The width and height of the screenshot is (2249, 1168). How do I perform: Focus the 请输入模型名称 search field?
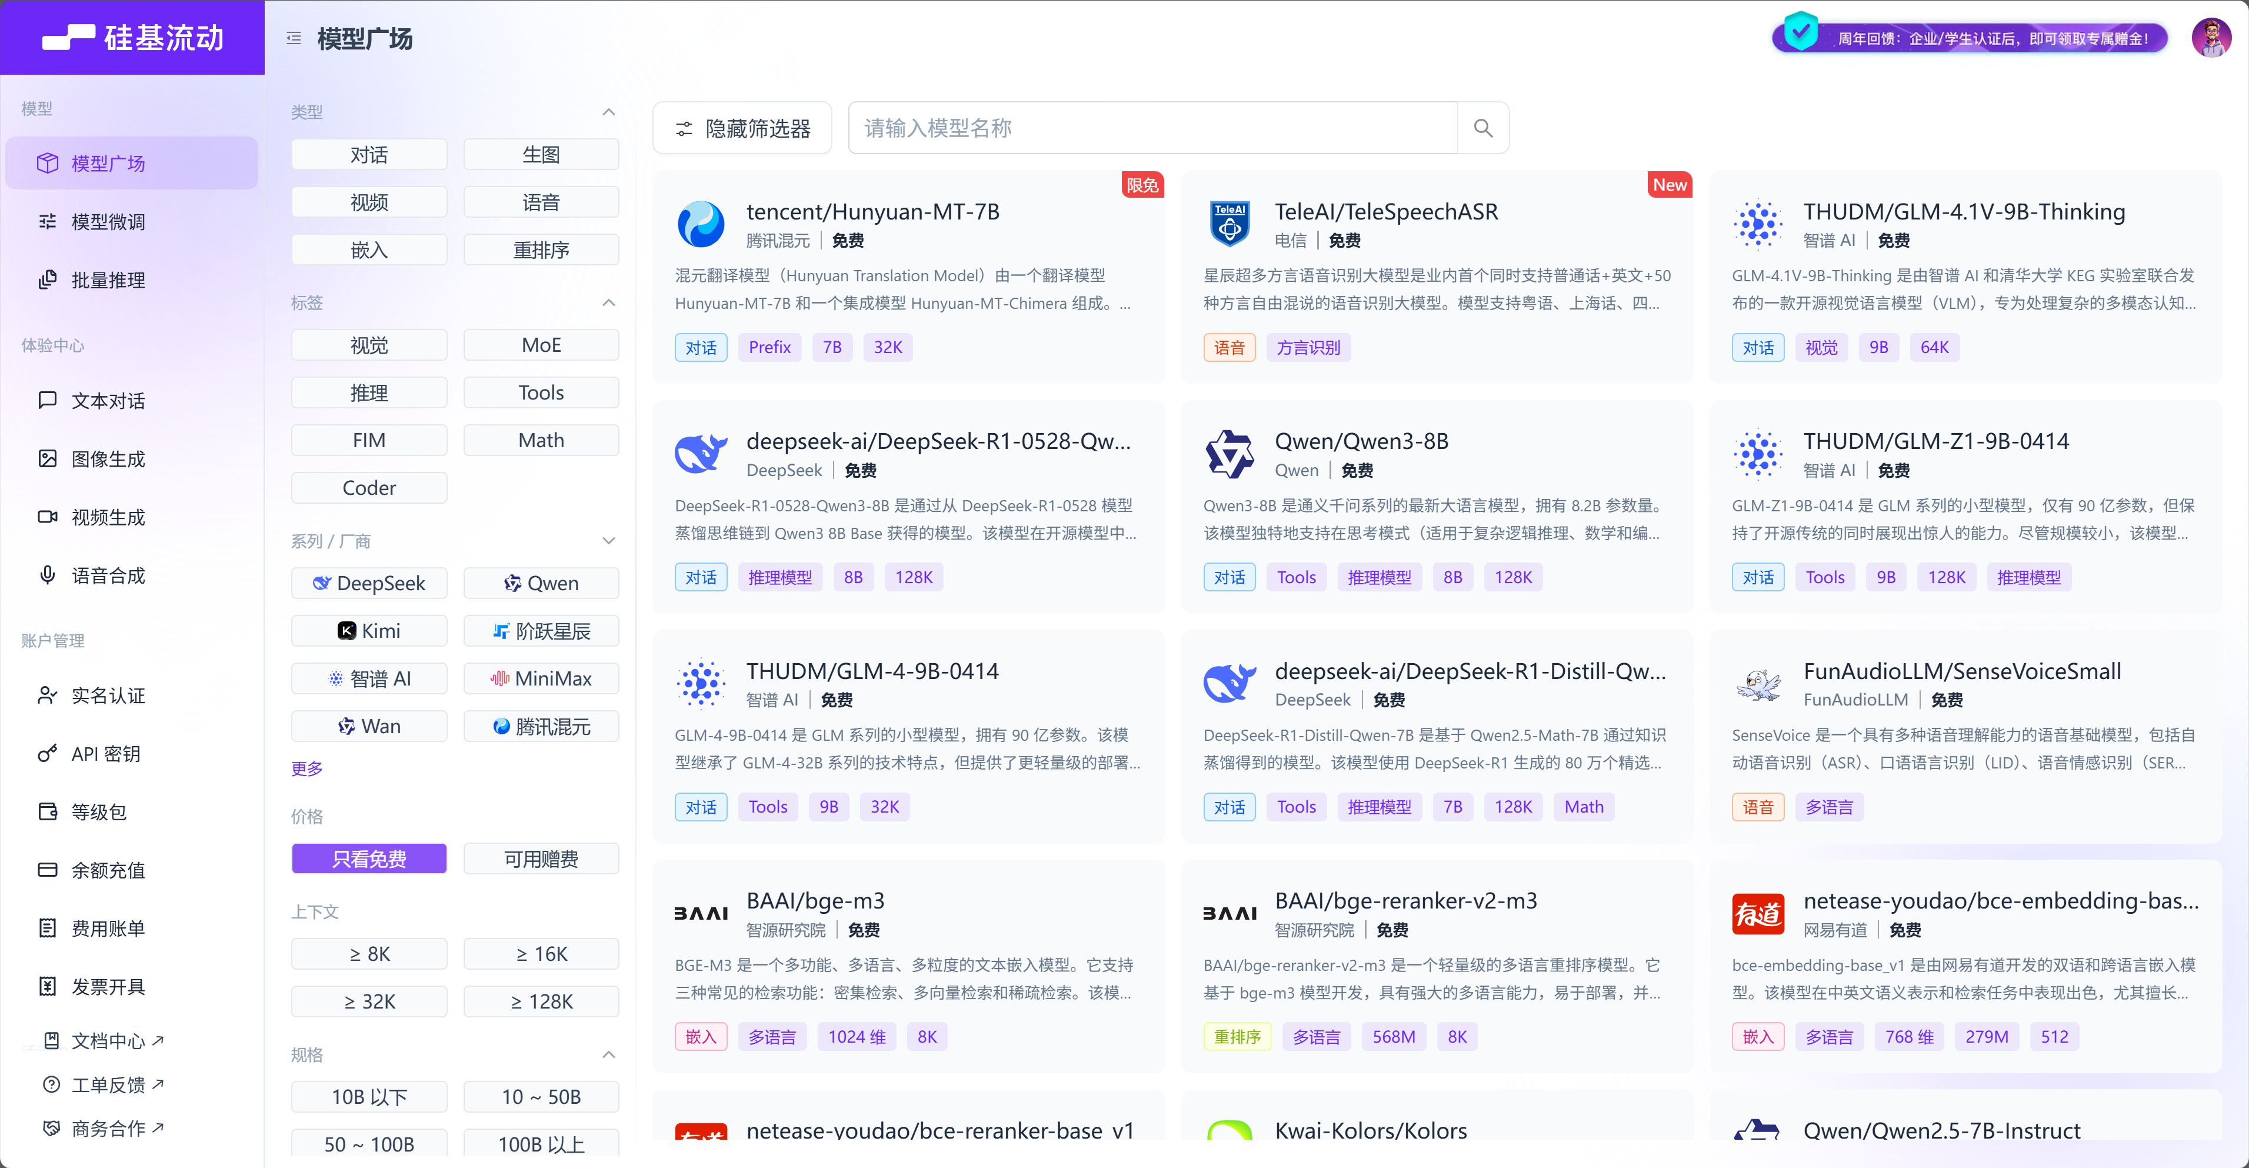click(x=1152, y=128)
